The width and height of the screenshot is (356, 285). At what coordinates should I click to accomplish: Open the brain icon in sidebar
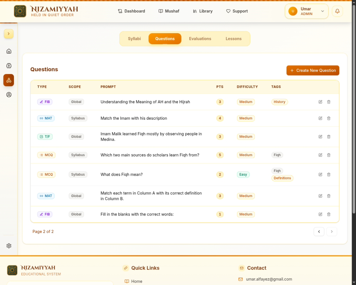pyautogui.click(x=9, y=66)
